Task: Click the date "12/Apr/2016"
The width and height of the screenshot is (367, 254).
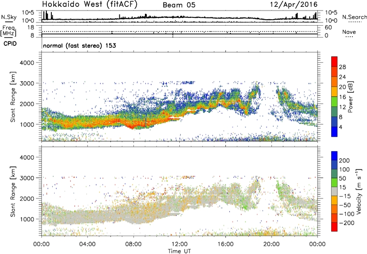Action: click(294, 5)
